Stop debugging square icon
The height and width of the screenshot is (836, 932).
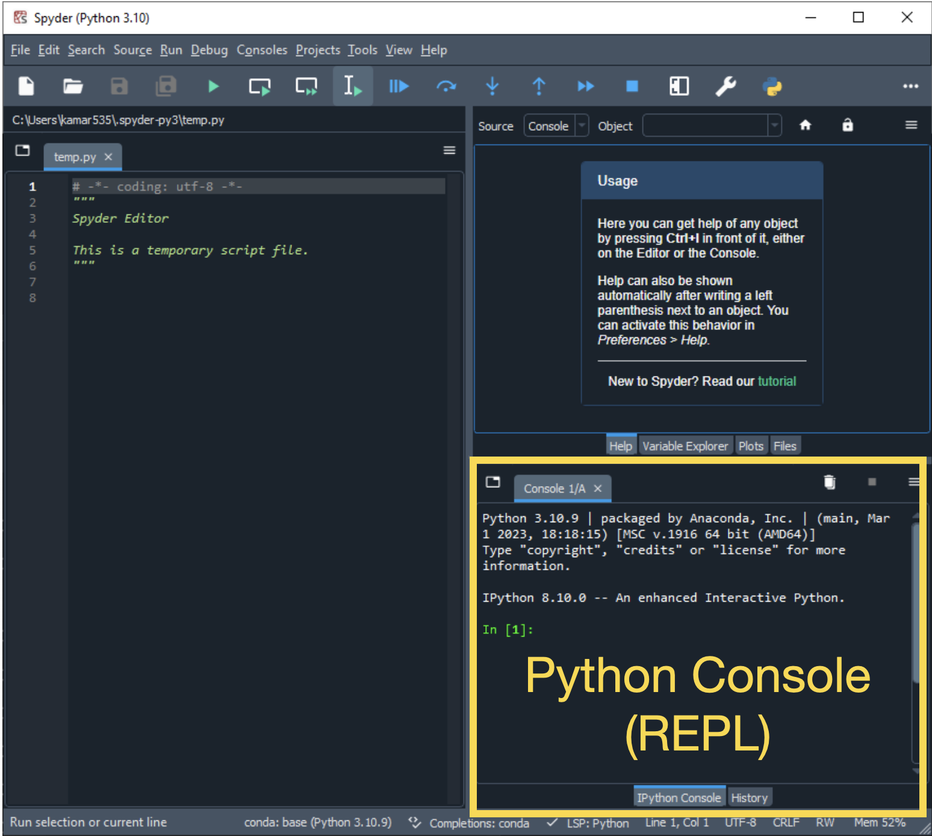pyautogui.click(x=632, y=86)
